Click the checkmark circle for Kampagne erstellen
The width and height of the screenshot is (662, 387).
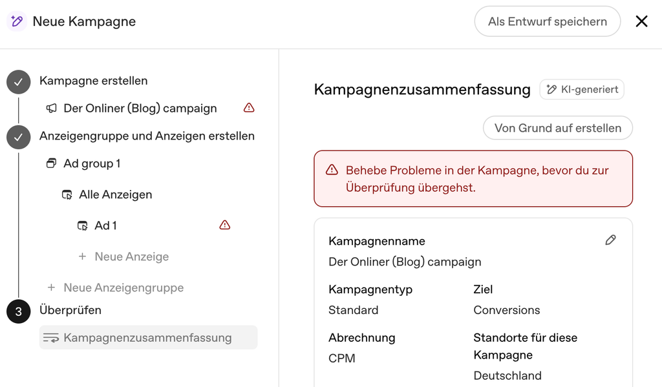click(x=19, y=81)
